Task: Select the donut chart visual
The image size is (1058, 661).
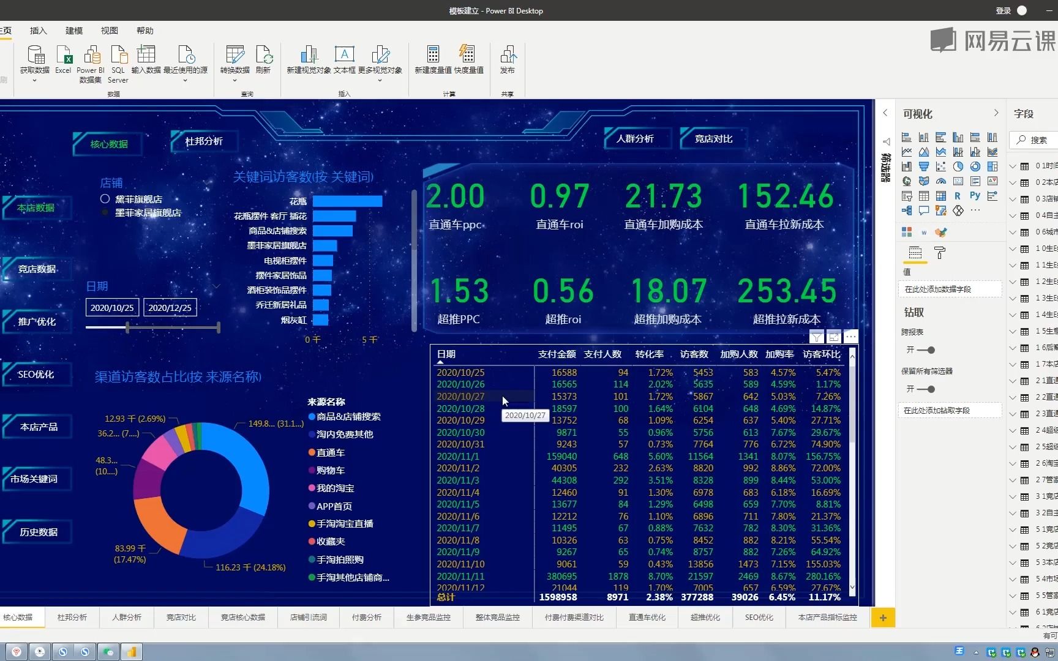Action: [x=975, y=166]
